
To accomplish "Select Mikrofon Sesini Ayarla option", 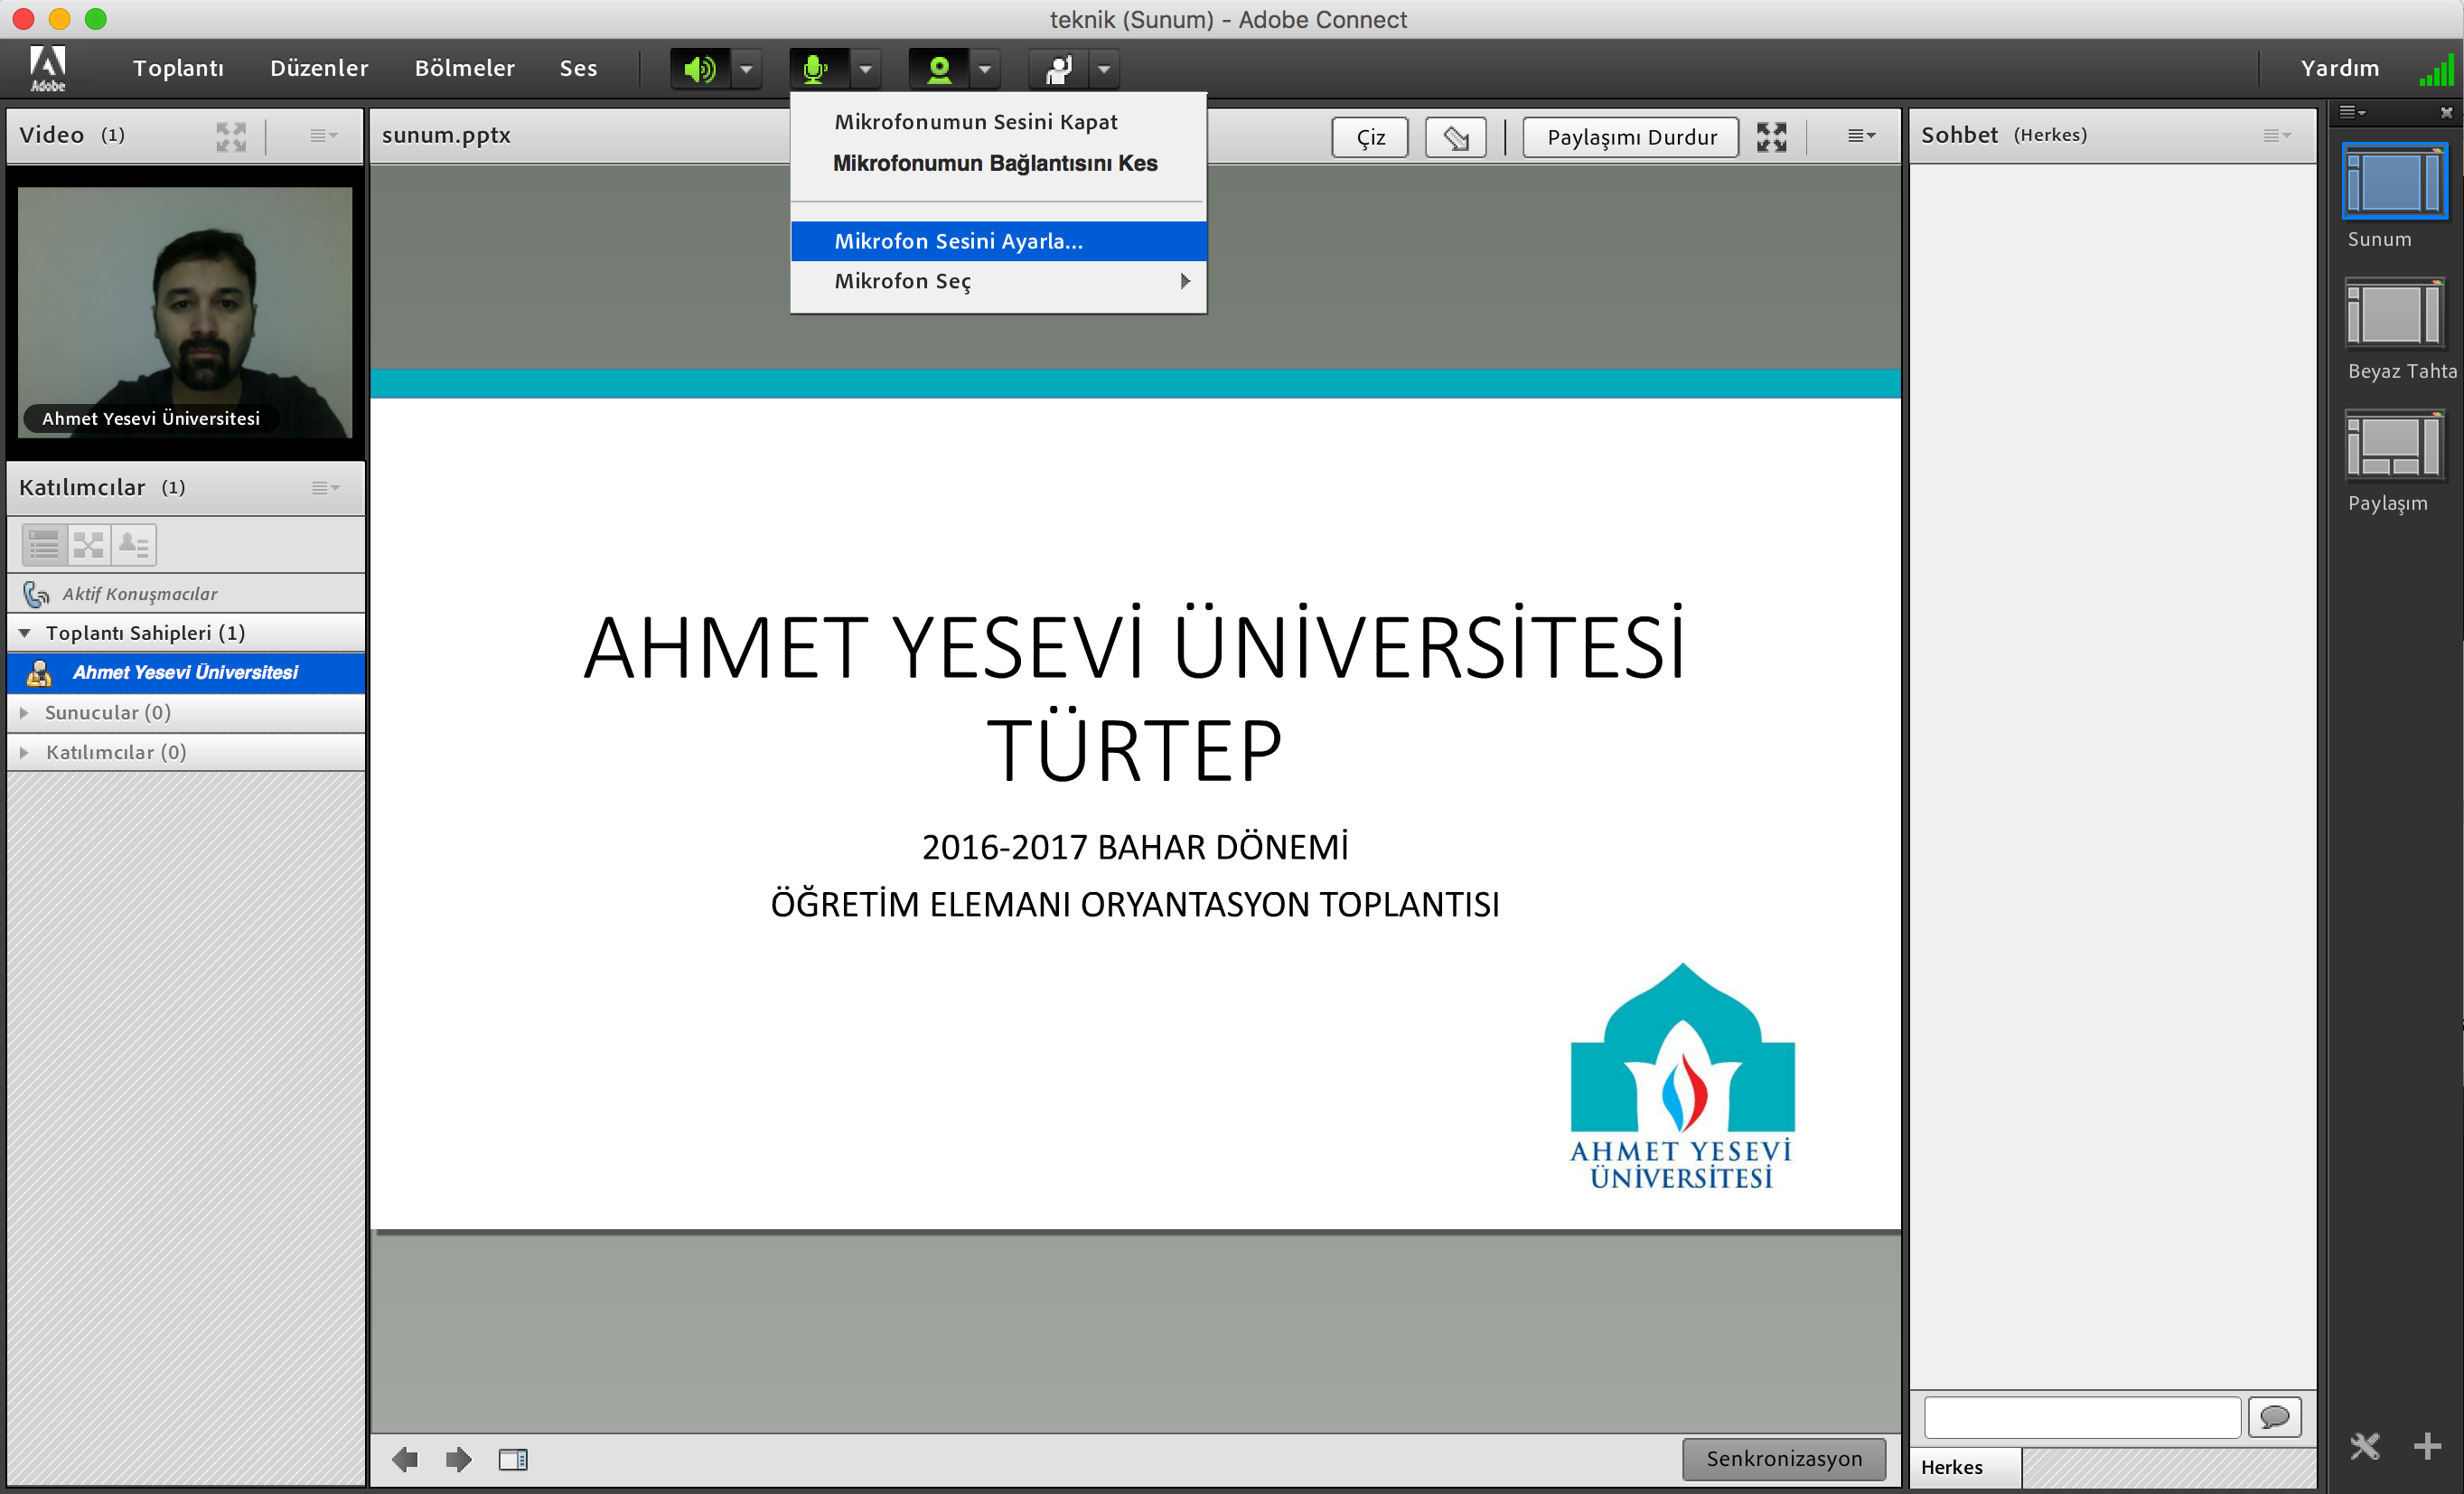I will (x=998, y=241).
